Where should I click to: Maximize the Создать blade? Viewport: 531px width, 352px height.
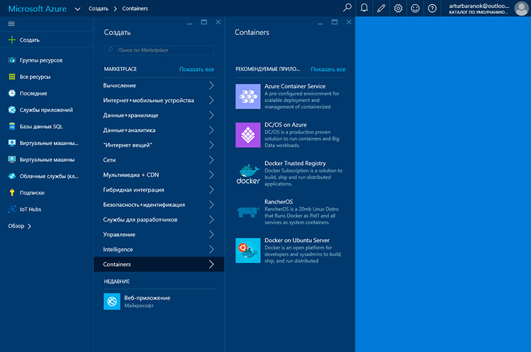(x=204, y=22)
